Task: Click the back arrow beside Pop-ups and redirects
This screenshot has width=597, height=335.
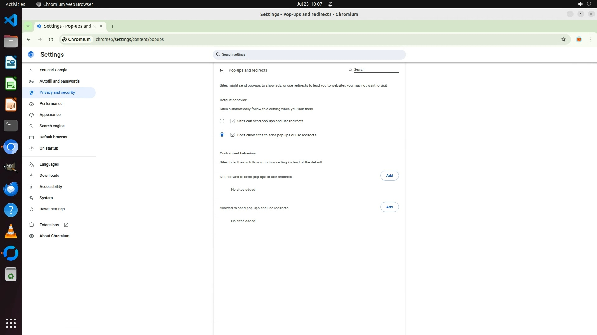Action: (221, 70)
